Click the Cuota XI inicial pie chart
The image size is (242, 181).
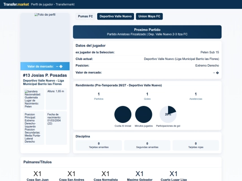123,114
